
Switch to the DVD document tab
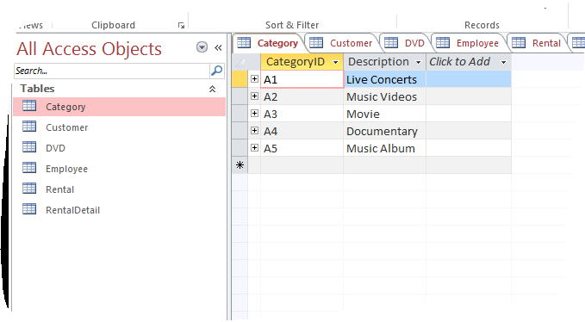pyautogui.click(x=405, y=43)
